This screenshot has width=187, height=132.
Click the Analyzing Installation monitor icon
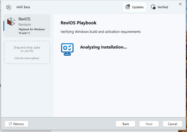pos(67,49)
